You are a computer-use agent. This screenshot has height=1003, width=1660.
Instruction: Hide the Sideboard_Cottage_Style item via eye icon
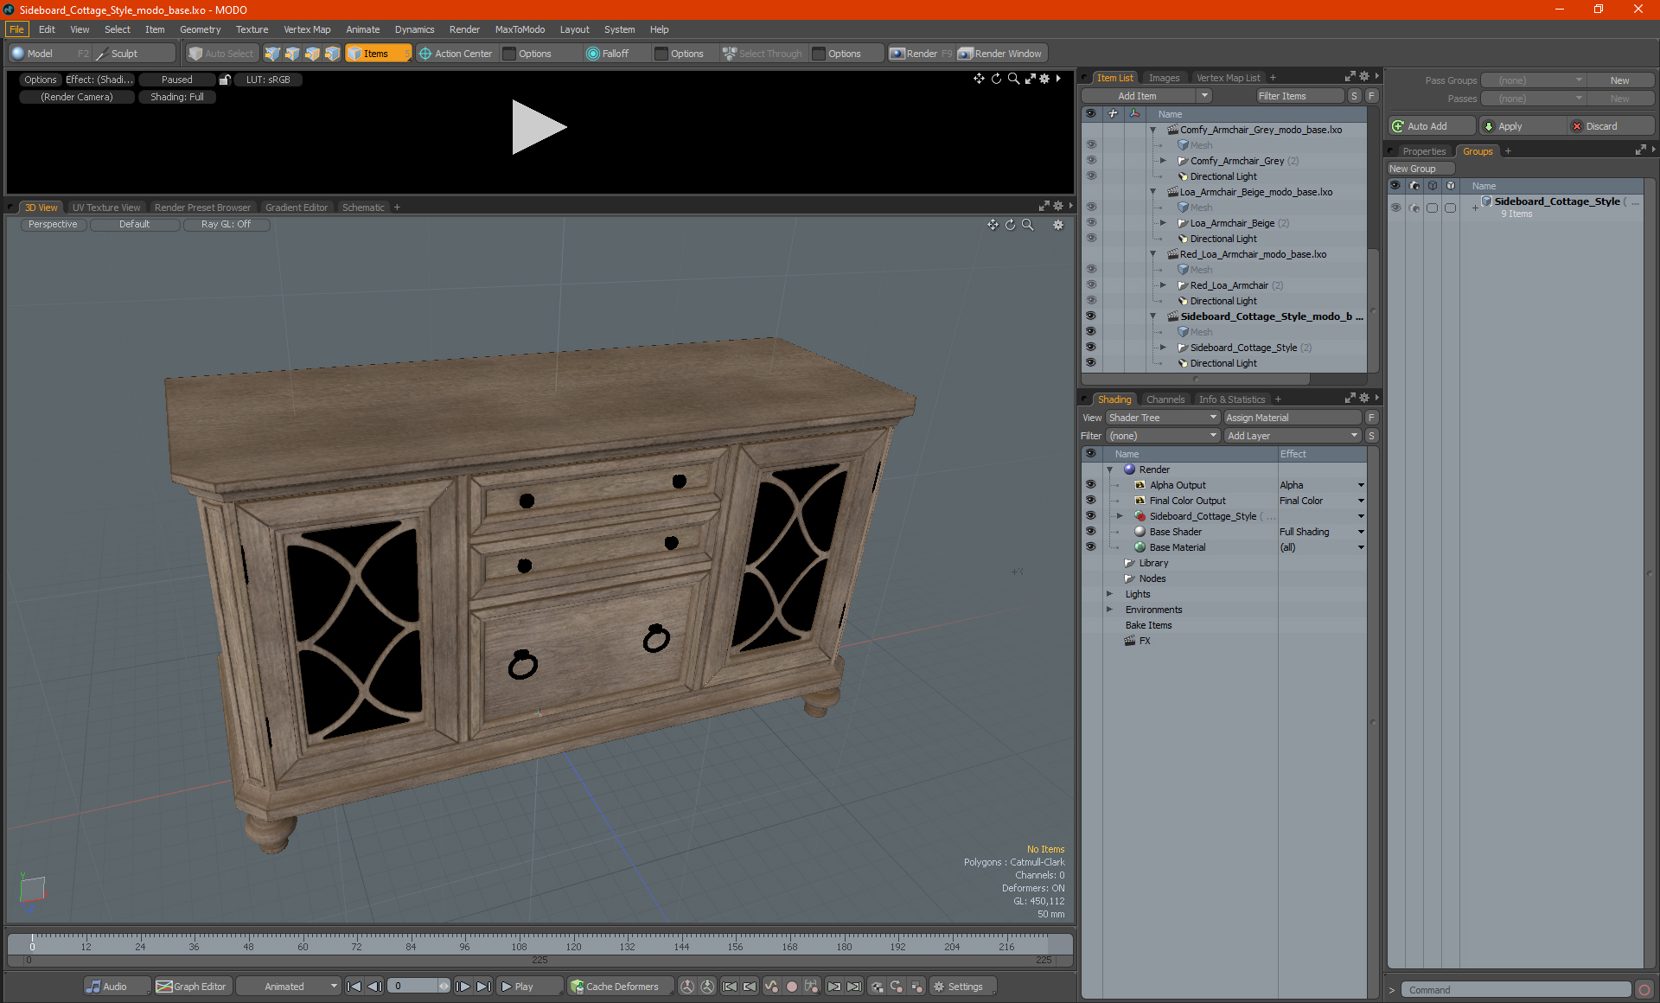[1090, 348]
